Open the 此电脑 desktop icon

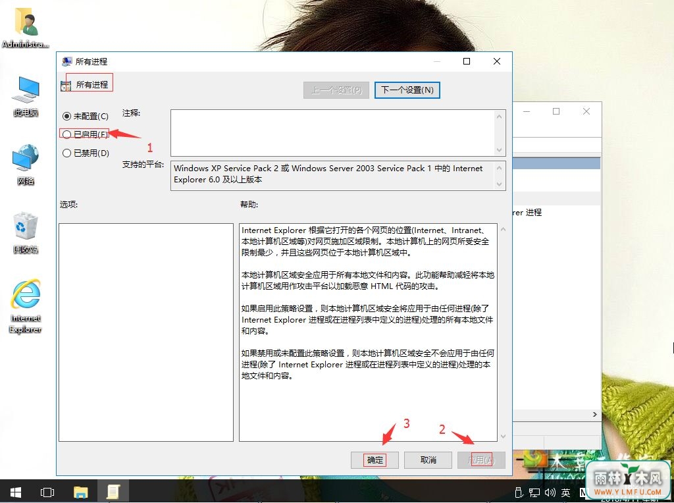click(x=26, y=96)
